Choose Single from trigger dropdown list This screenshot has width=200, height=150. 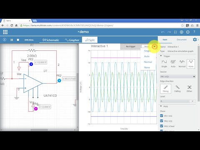[x=147, y=51]
